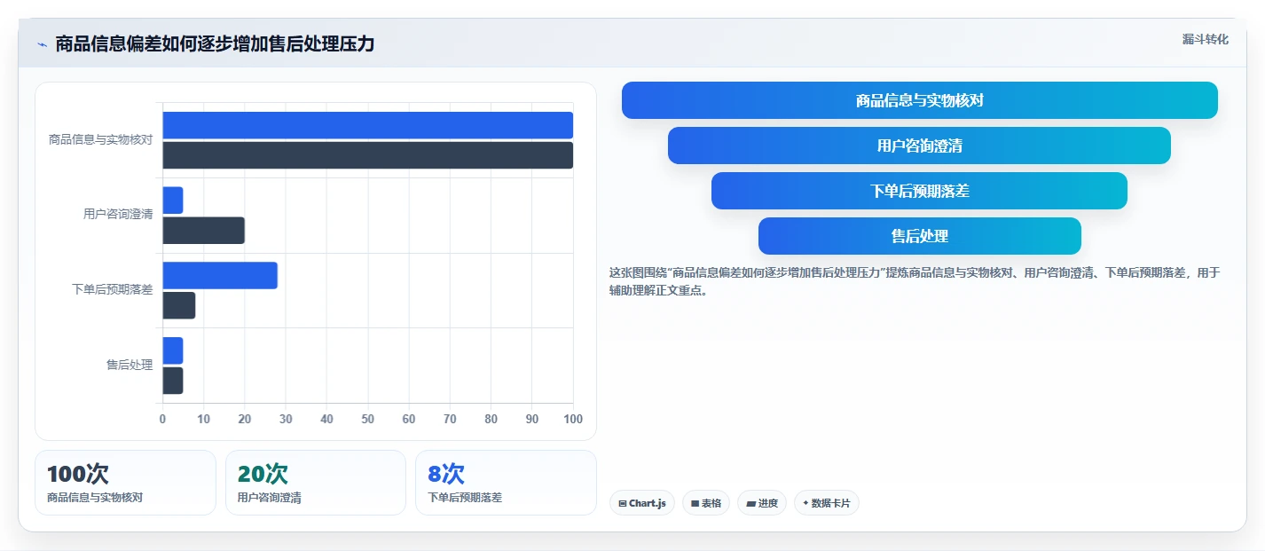Click the x-axis tick 100

click(x=573, y=419)
